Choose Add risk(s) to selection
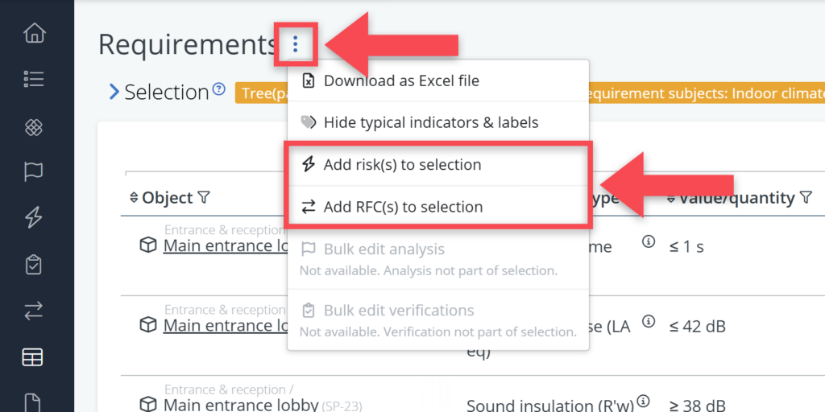 402,165
